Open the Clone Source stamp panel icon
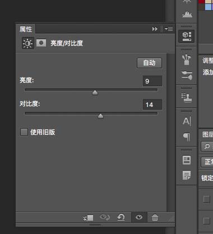Viewport: 213px width, 234px height. (x=187, y=97)
